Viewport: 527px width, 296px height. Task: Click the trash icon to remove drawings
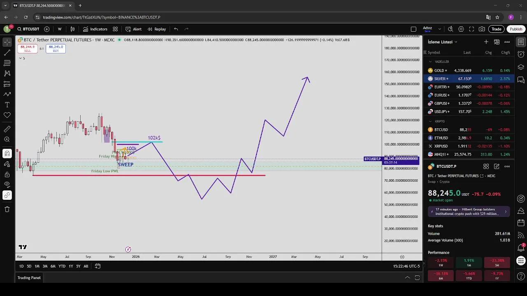pyautogui.click(x=7, y=209)
